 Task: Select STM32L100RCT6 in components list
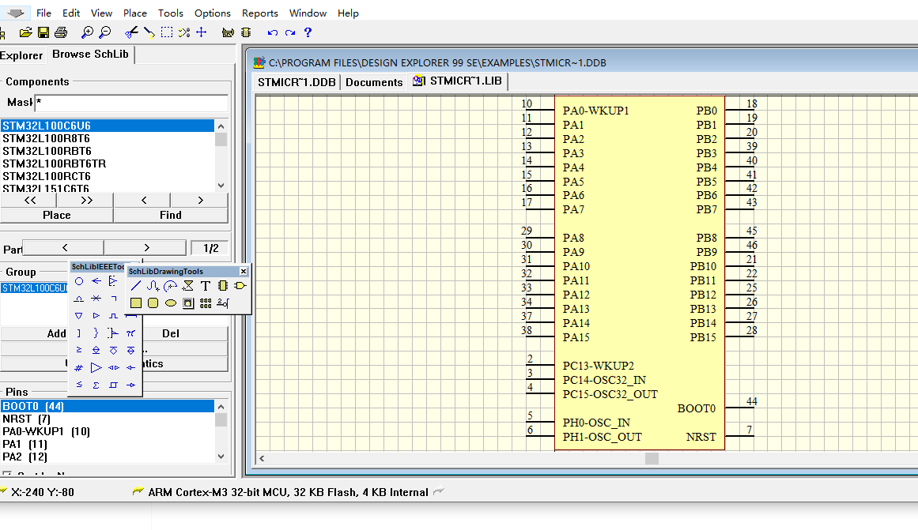(108, 176)
